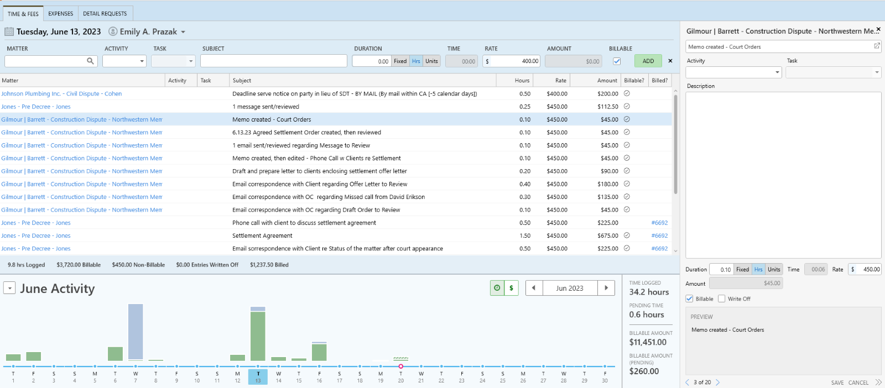
Task: Sort the table by Subject column header
Action: point(363,81)
